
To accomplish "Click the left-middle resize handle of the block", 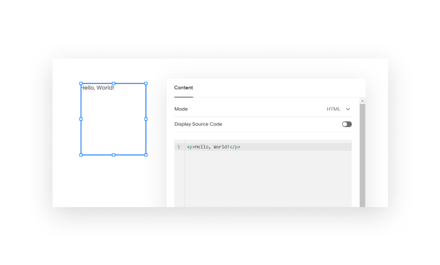I will click(x=81, y=119).
